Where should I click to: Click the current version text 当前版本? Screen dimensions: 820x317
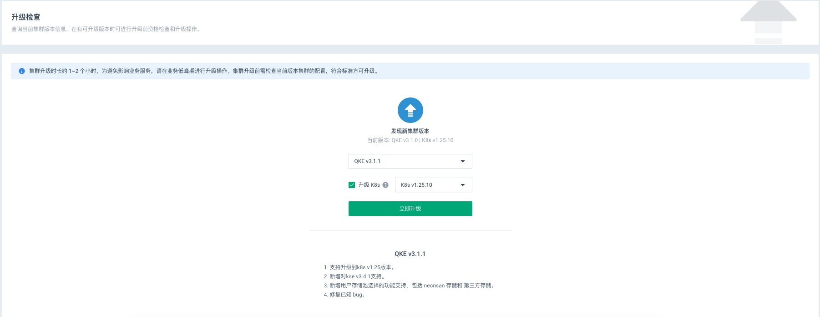coord(410,140)
